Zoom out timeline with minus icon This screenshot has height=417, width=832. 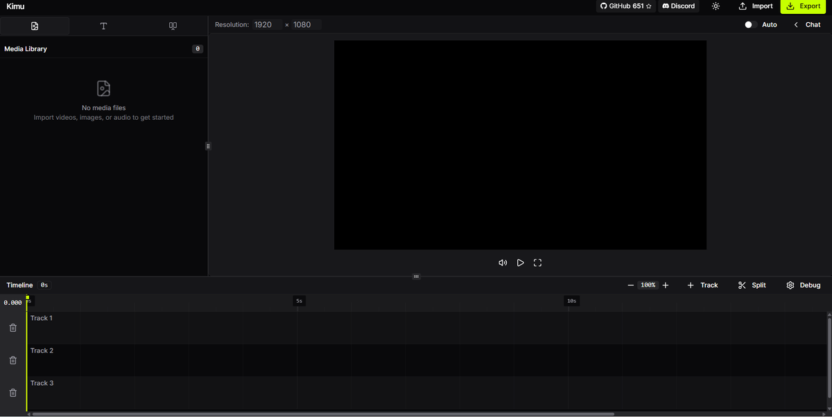[630, 285]
